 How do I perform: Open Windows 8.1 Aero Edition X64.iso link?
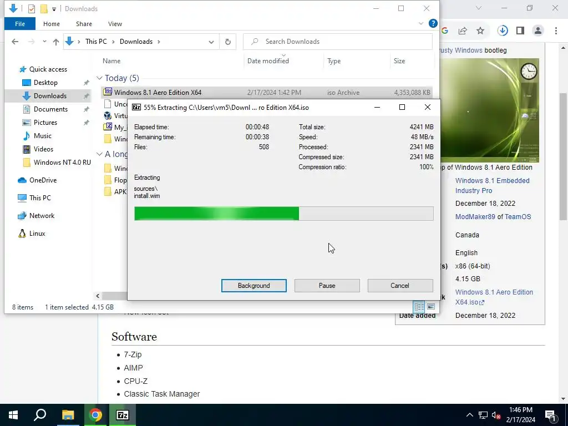[x=494, y=297]
